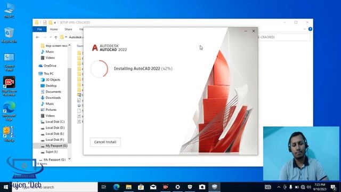Click the Quick Access properties checkmark icon

(x=45, y=22)
